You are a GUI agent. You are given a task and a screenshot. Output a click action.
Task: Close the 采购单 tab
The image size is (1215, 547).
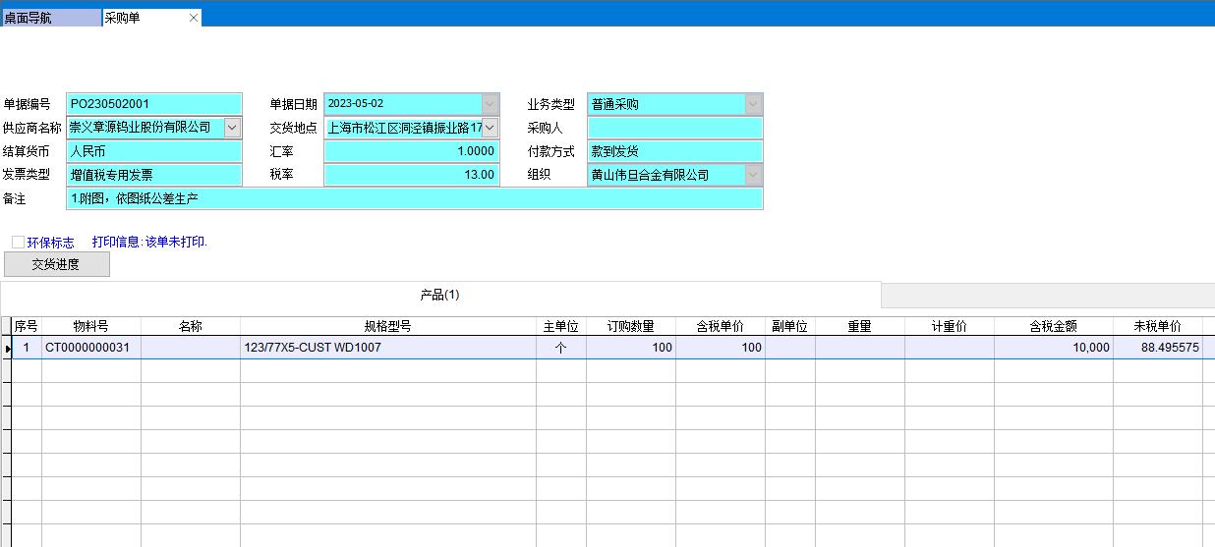[194, 18]
